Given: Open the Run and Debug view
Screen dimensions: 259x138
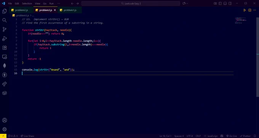Looking at the screenshot, I should click(5, 38).
